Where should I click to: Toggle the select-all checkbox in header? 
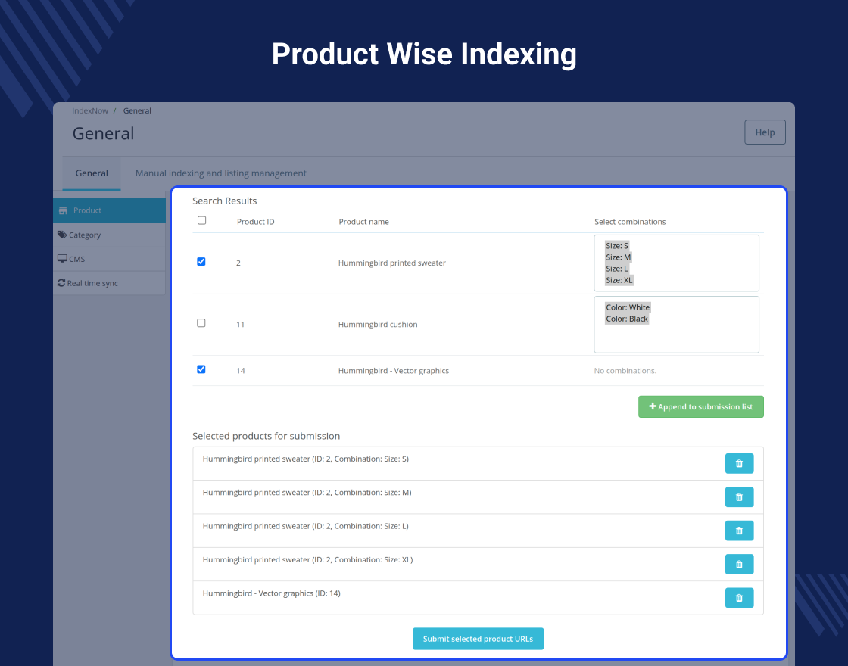point(201,220)
